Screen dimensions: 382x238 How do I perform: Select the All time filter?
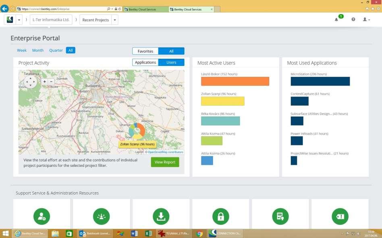[x=71, y=50]
